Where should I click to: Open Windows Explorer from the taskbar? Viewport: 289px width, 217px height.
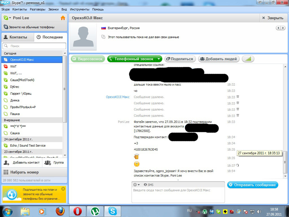(25, 211)
